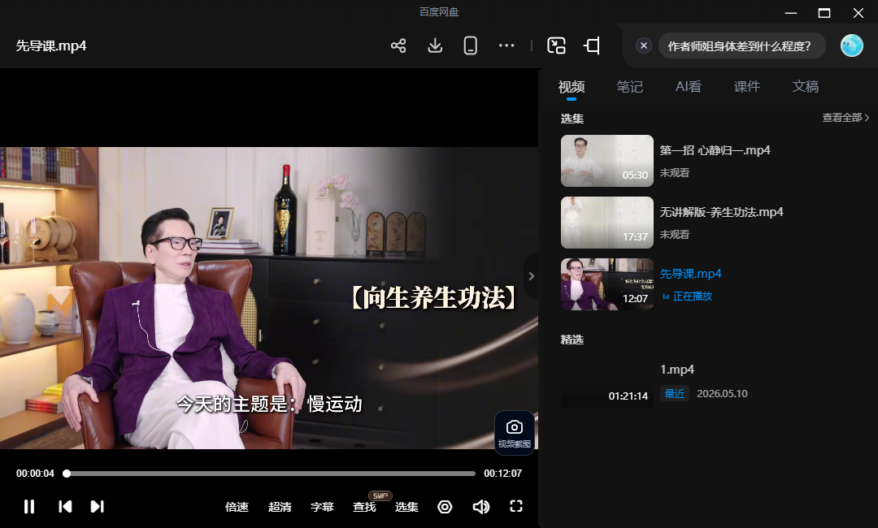
Task: Click the 最近 tag under 1.mp4
Action: [x=675, y=394]
